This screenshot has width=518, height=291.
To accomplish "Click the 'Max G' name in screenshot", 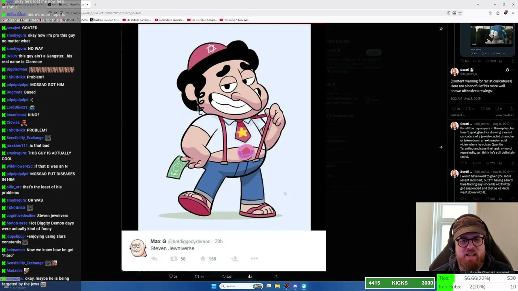I will (158, 241).
